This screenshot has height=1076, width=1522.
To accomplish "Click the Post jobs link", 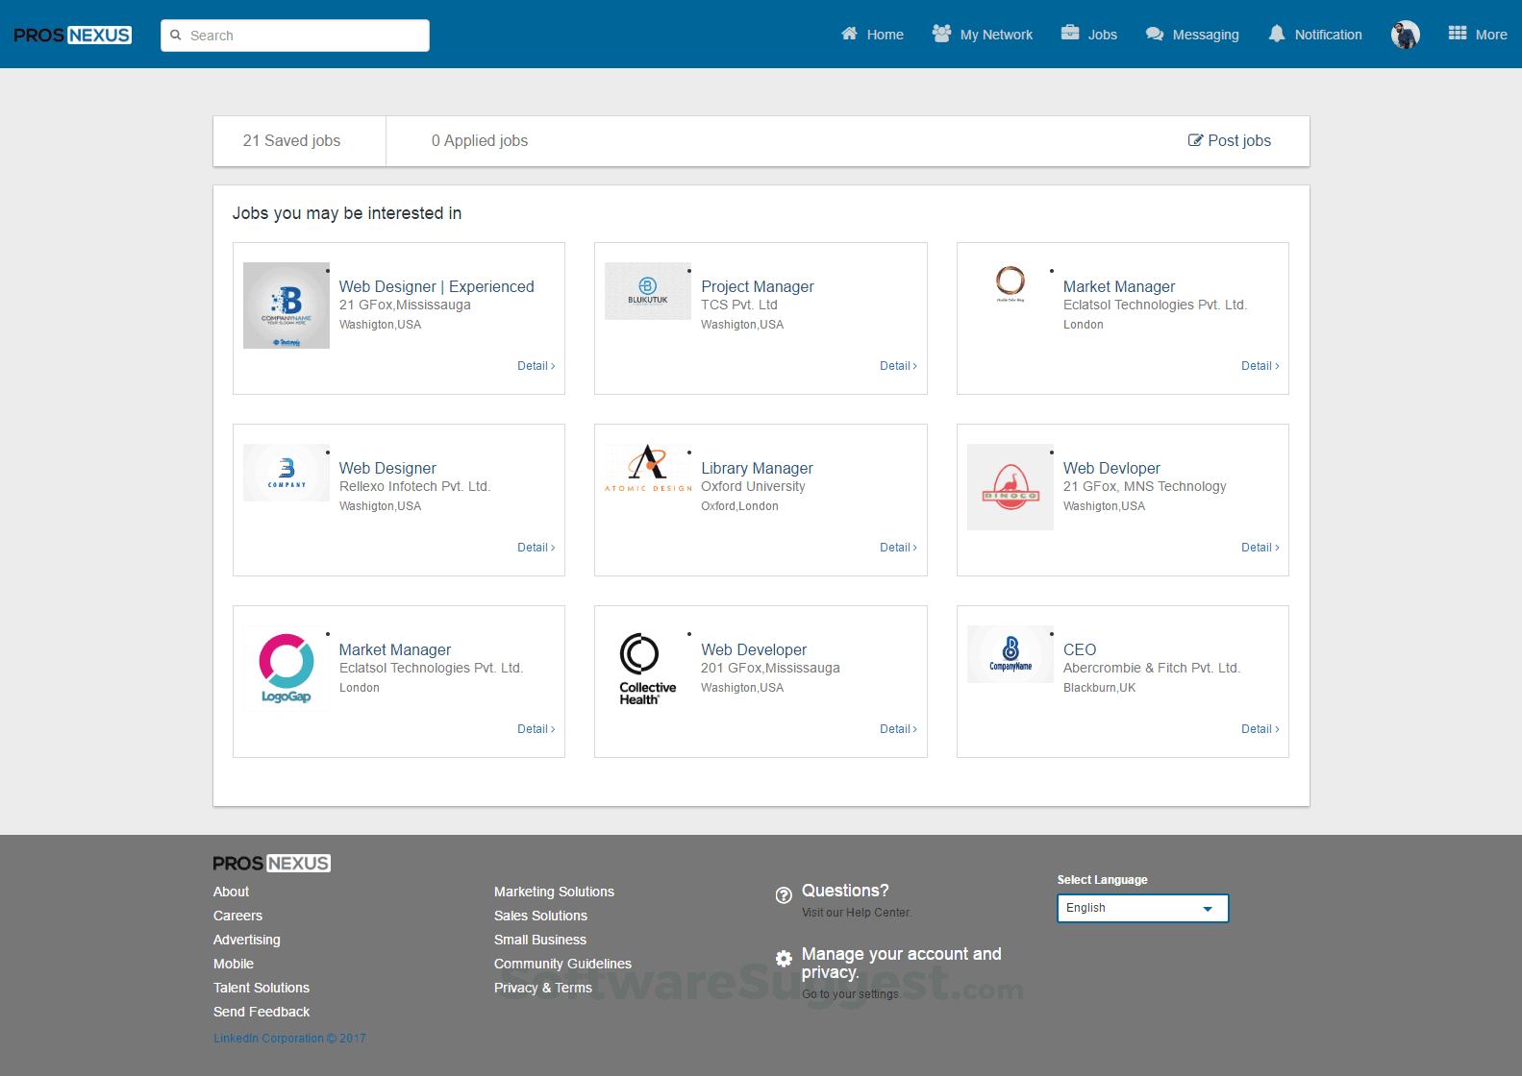I will coord(1230,140).
